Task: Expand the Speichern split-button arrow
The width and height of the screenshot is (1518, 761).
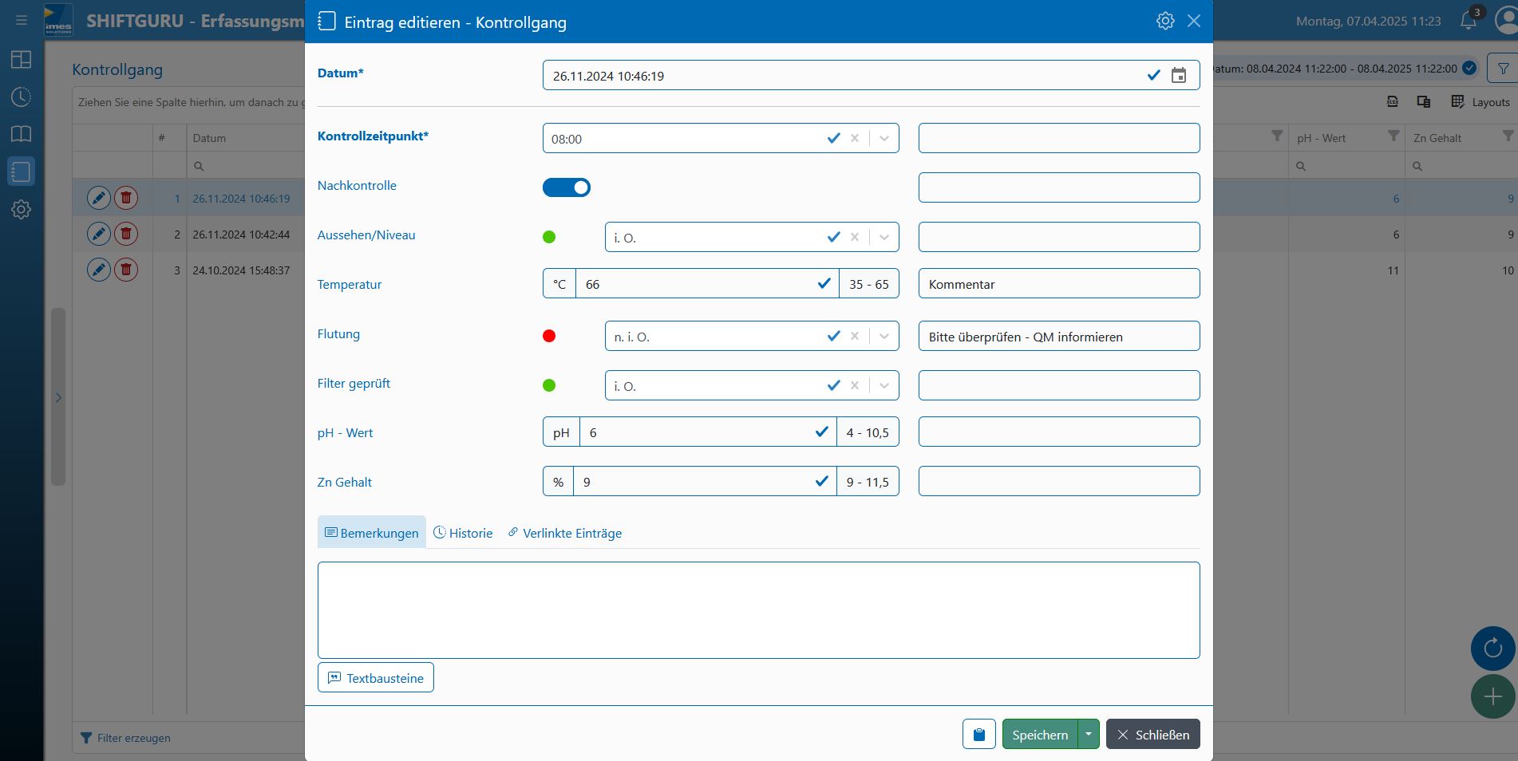Action: point(1087,734)
